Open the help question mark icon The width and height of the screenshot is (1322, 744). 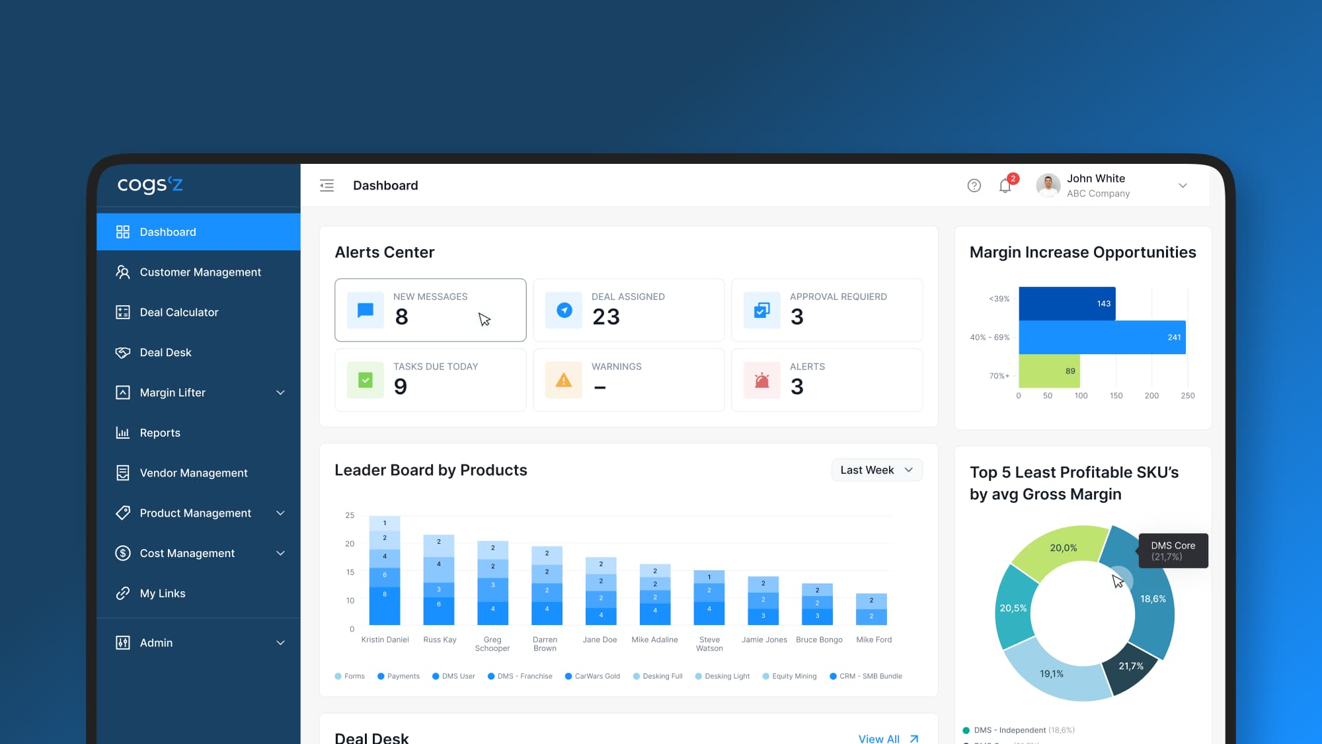[x=974, y=186]
